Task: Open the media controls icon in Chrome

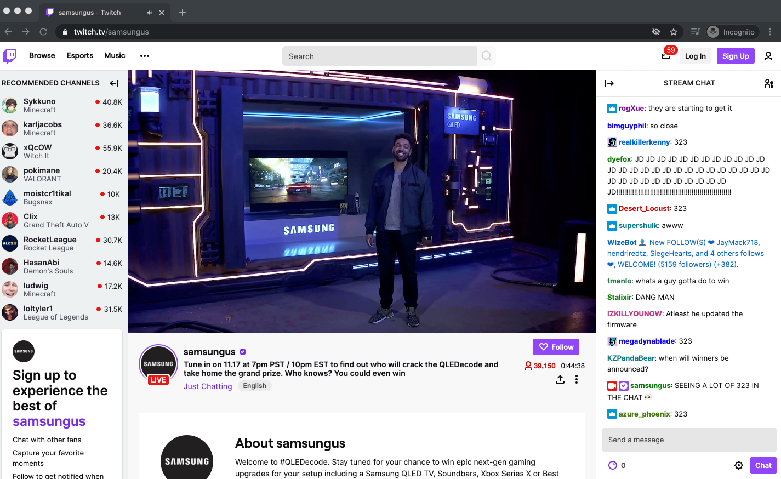Action: (x=695, y=32)
